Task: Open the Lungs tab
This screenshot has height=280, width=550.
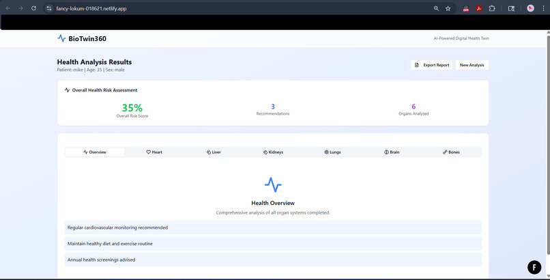Action: click(x=332, y=152)
